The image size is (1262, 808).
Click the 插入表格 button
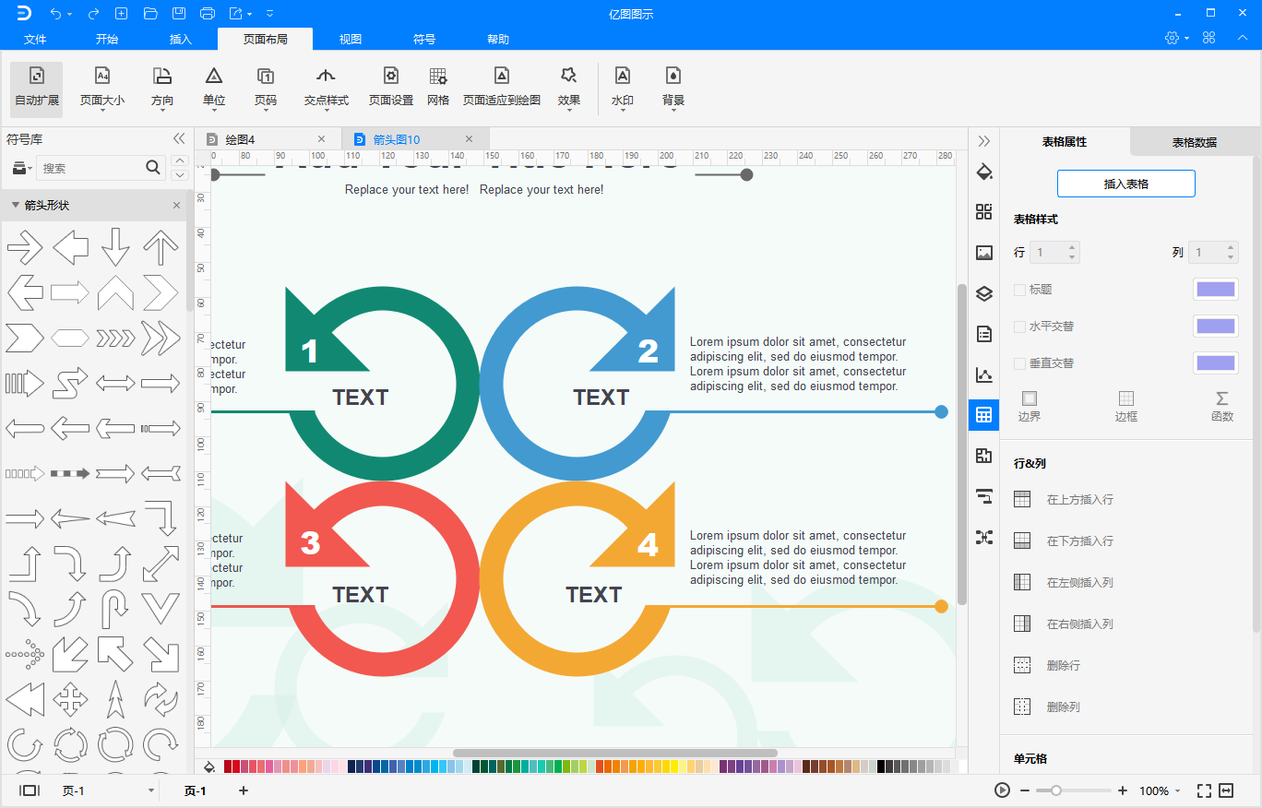point(1125,184)
